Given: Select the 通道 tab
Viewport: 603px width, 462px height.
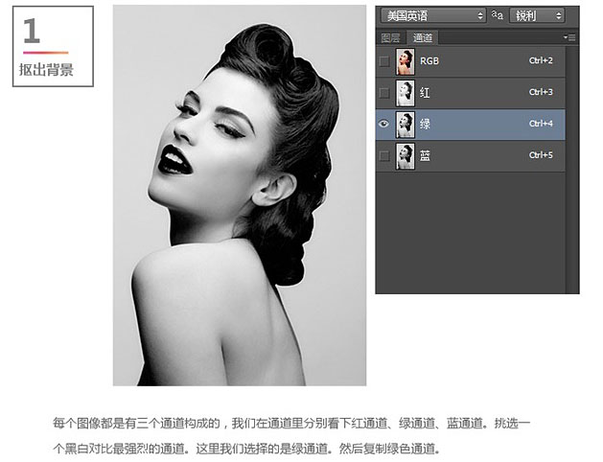Looking at the screenshot, I should [422, 37].
